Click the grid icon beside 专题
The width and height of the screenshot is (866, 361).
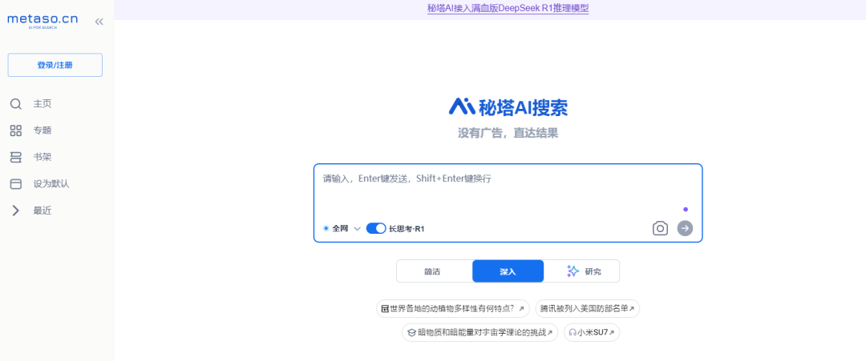click(x=16, y=130)
